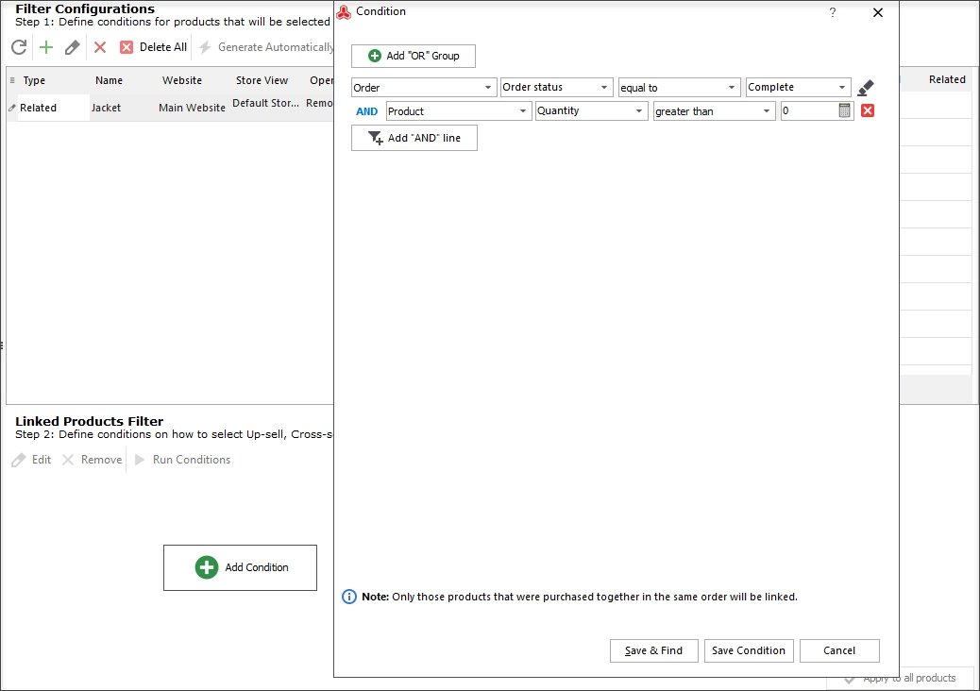Click the Default Stor... store view cell

[265, 103]
